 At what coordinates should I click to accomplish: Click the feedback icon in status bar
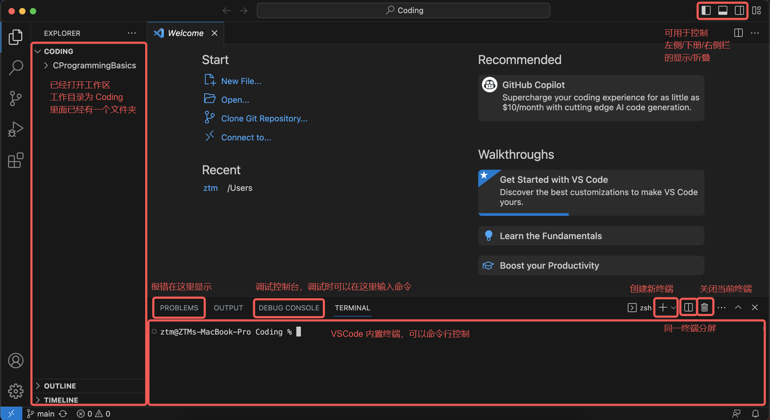point(736,414)
